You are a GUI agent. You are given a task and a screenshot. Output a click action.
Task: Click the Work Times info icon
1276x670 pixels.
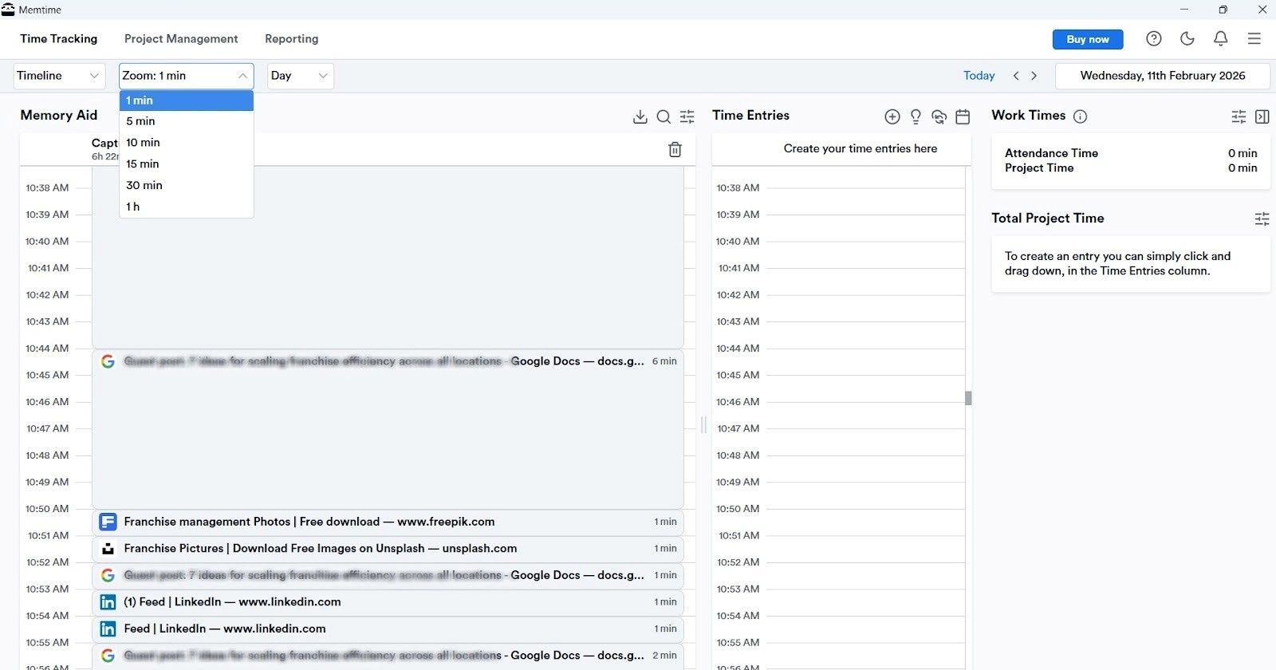pos(1080,116)
